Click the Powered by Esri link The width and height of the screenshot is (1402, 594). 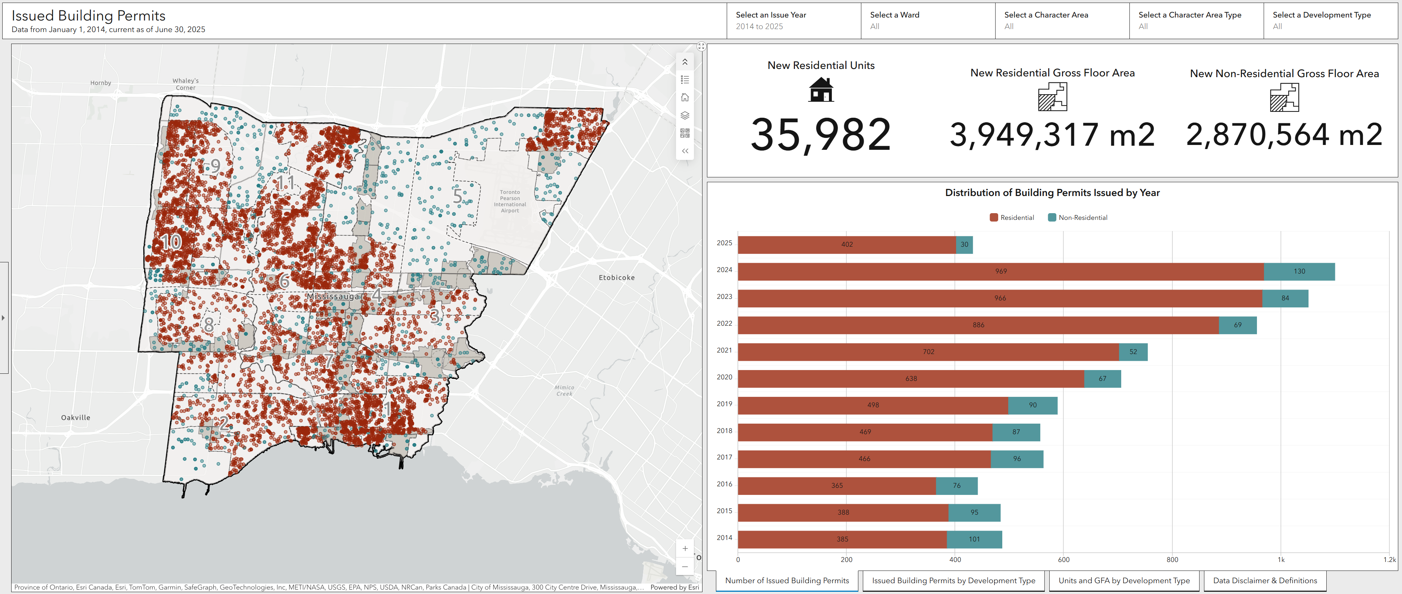674,587
